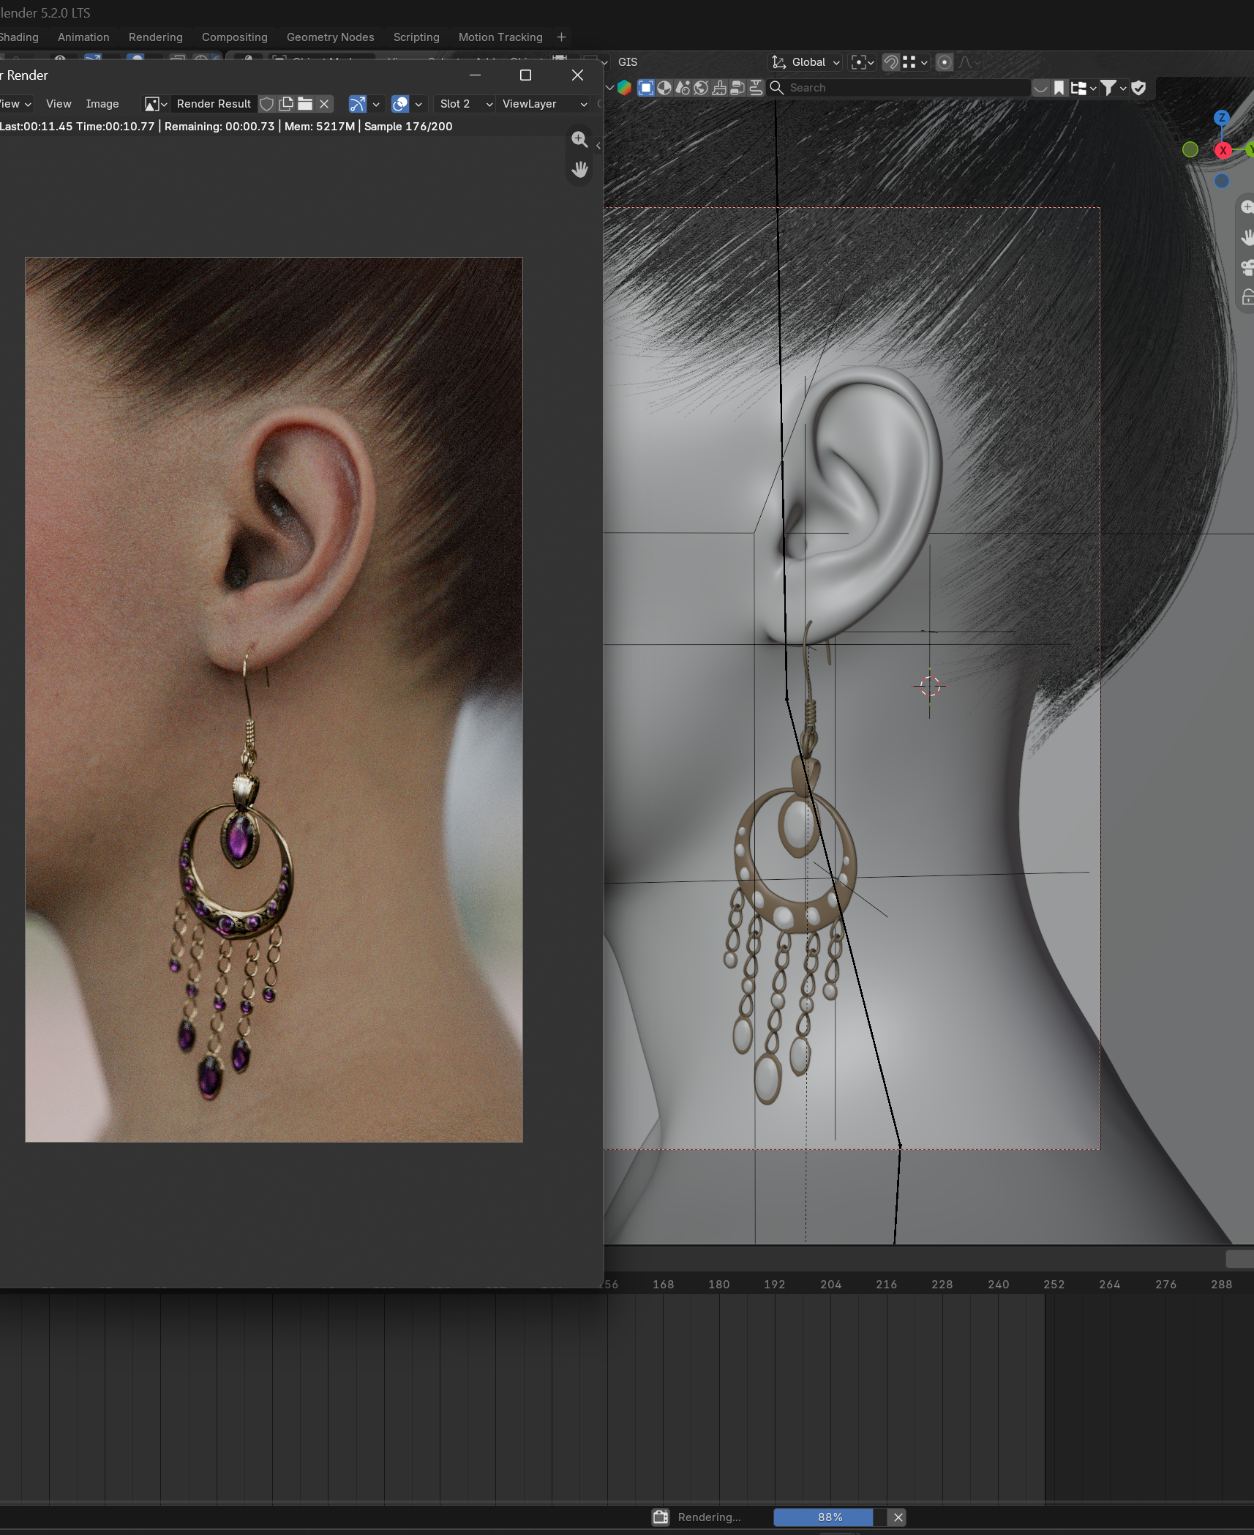Toggle snapping with the magnet icon
The image size is (1254, 1535).
890,62
